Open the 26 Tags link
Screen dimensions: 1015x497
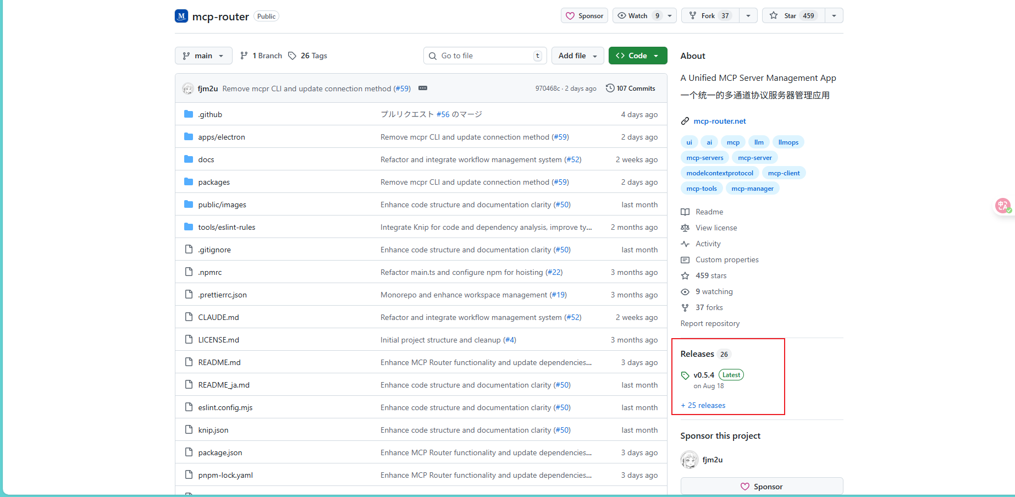coord(307,56)
